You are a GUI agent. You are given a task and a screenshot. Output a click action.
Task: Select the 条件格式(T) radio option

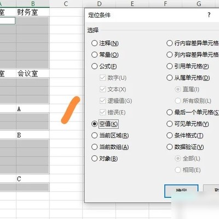pos(170,135)
